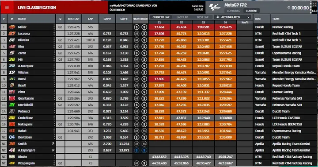Click Rossi's red S1 cell 17.805
Image resolution: width=318 pixels, height=167 pixels.
[159, 79]
